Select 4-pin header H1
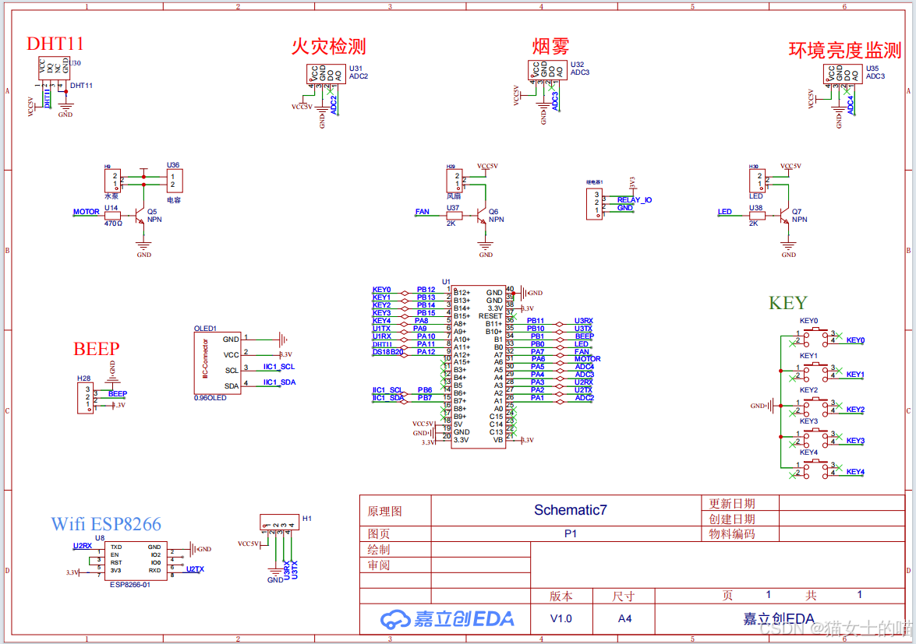 279,522
